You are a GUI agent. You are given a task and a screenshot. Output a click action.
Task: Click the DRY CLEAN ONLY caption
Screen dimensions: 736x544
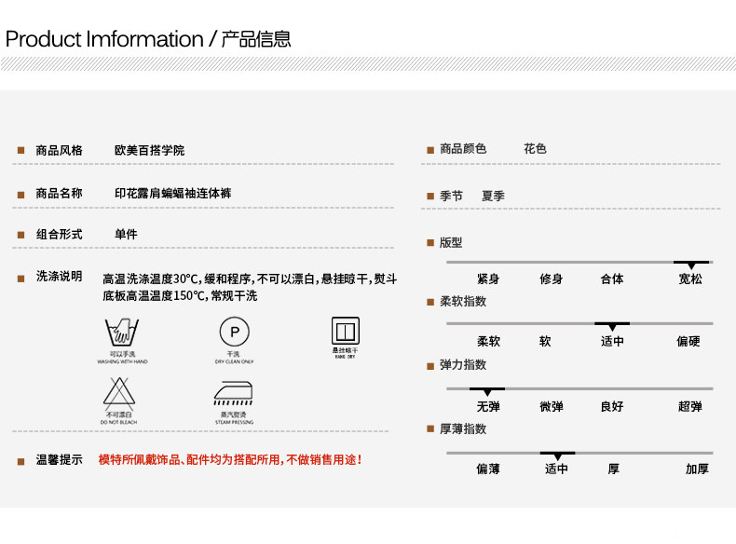click(x=234, y=361)
